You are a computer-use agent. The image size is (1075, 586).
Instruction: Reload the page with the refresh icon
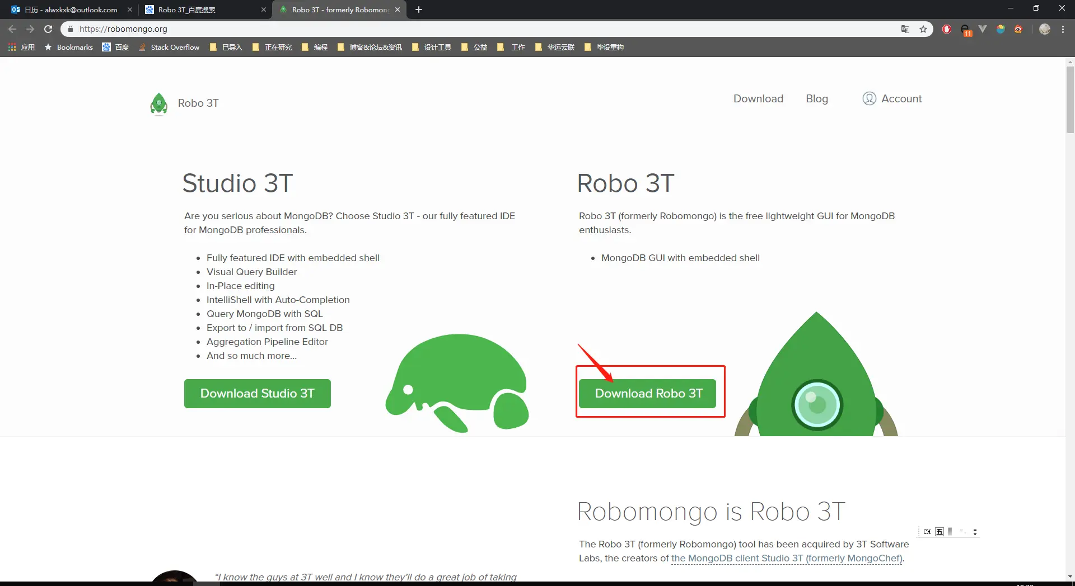click(48, 29)
